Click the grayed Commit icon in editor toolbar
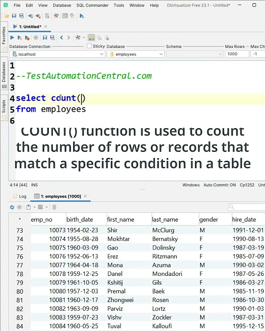Screen dimensions: 265x331 point(99,38)
